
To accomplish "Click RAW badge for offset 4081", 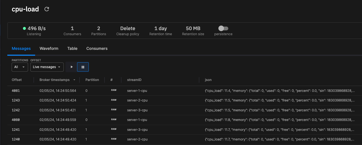I will 114,90.
